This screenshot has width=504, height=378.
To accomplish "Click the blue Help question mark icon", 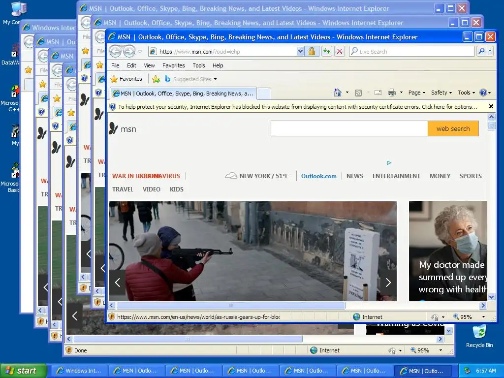I will 483,93.
